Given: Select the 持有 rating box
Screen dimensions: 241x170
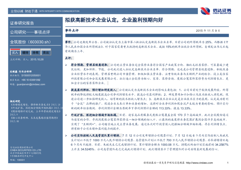Looking at the screenshot, I should point(35,53).
